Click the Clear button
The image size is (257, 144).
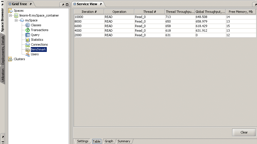244,132
